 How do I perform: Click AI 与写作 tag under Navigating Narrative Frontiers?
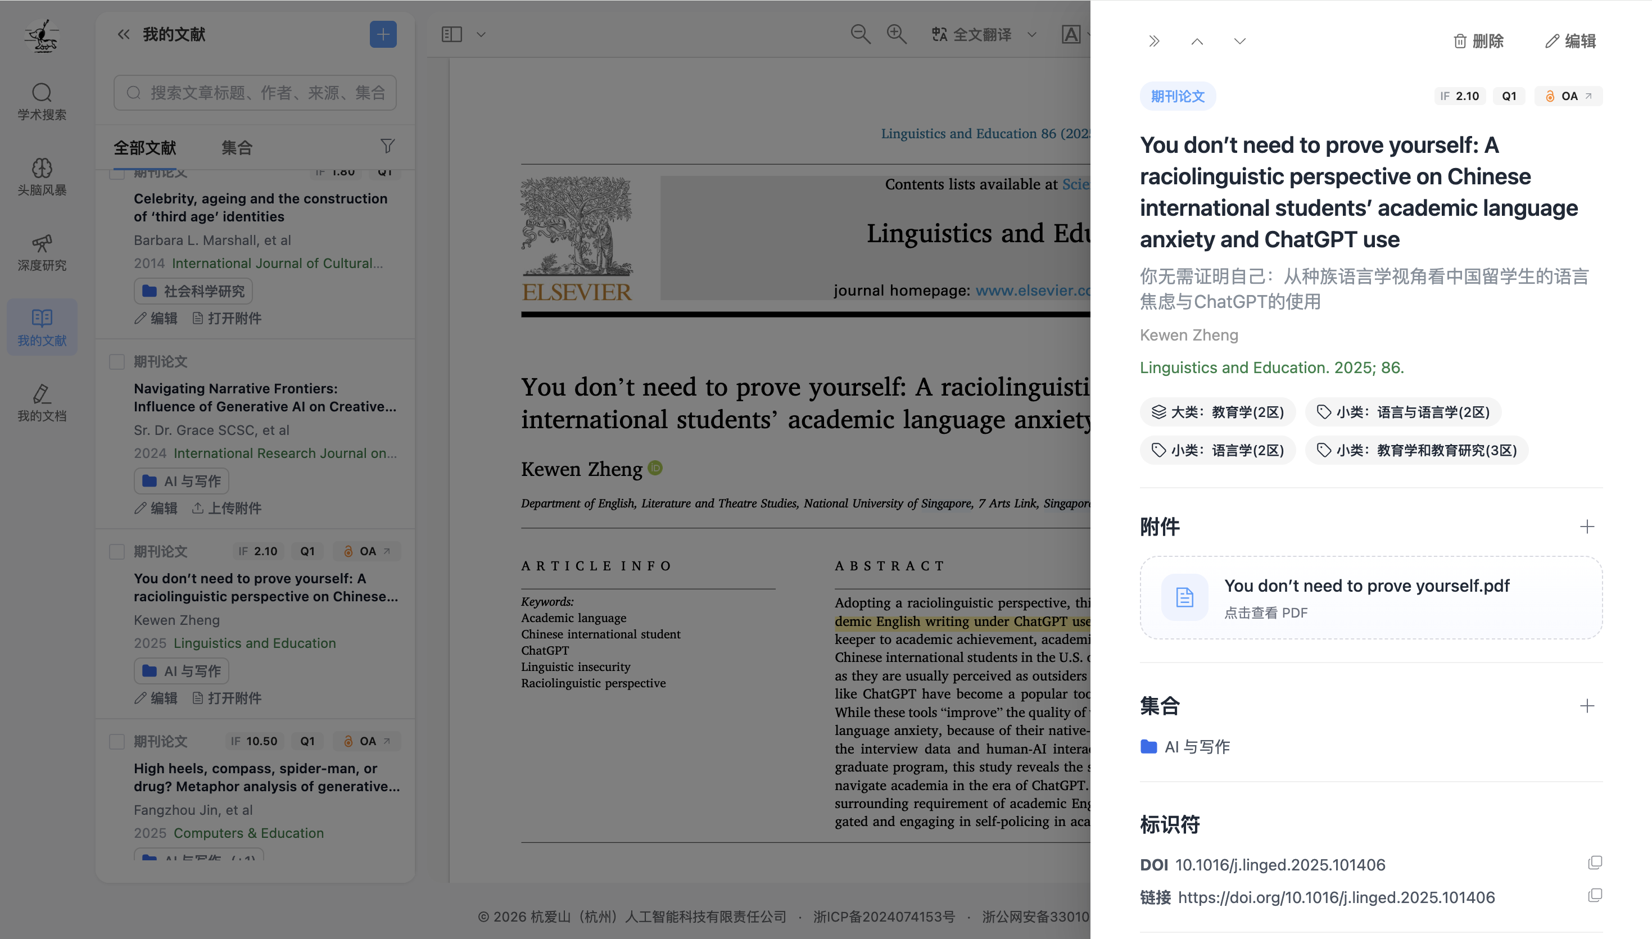point(181,481)
